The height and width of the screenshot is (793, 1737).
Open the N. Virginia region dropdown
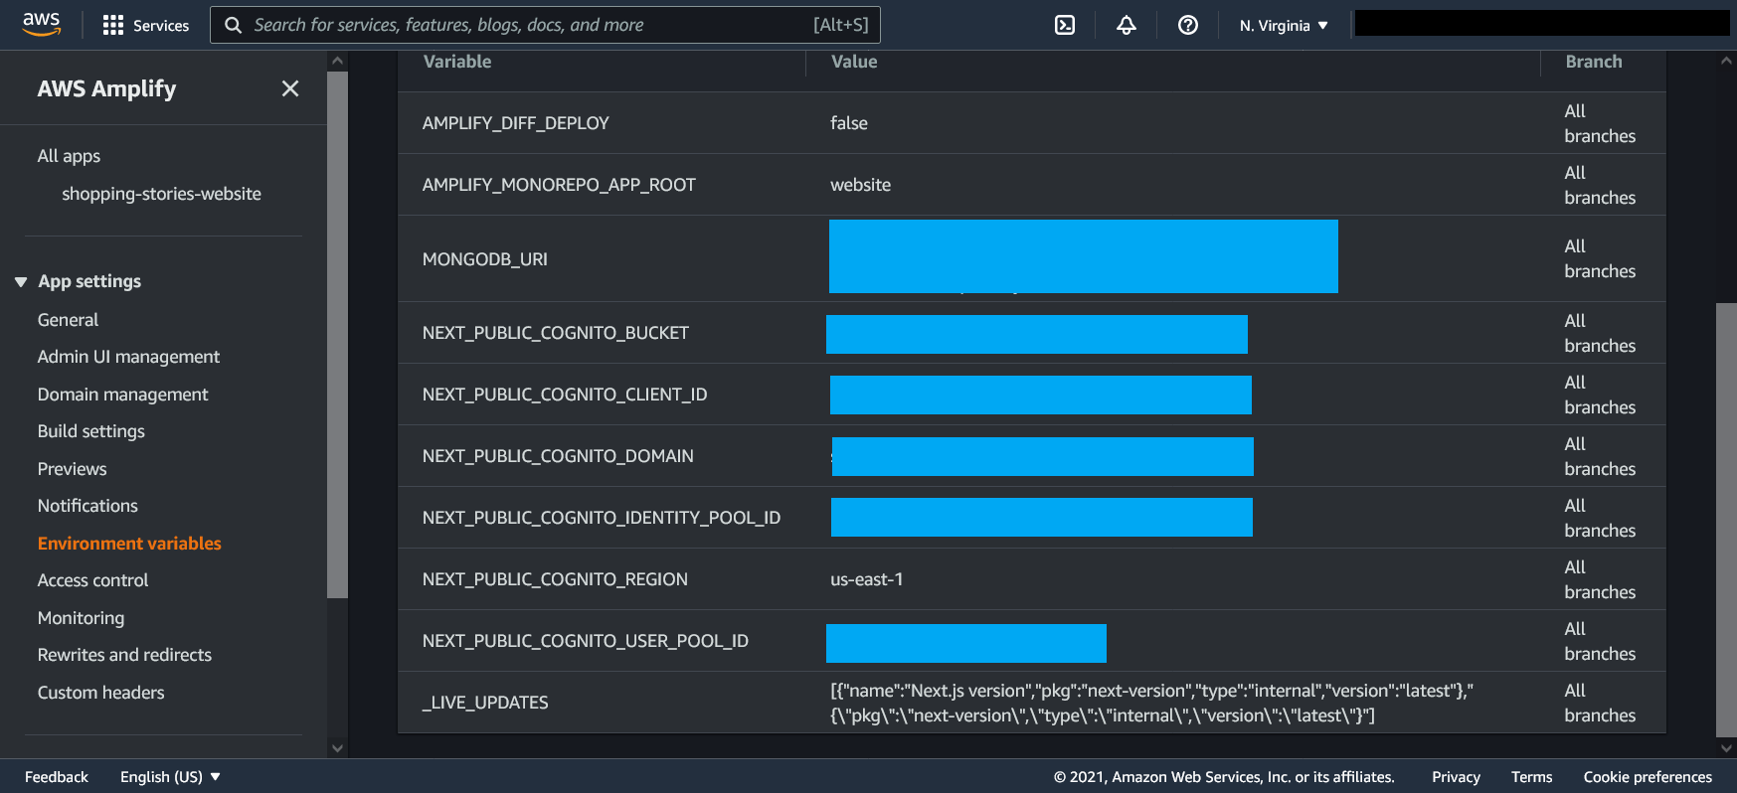(x=1284, y=25)
